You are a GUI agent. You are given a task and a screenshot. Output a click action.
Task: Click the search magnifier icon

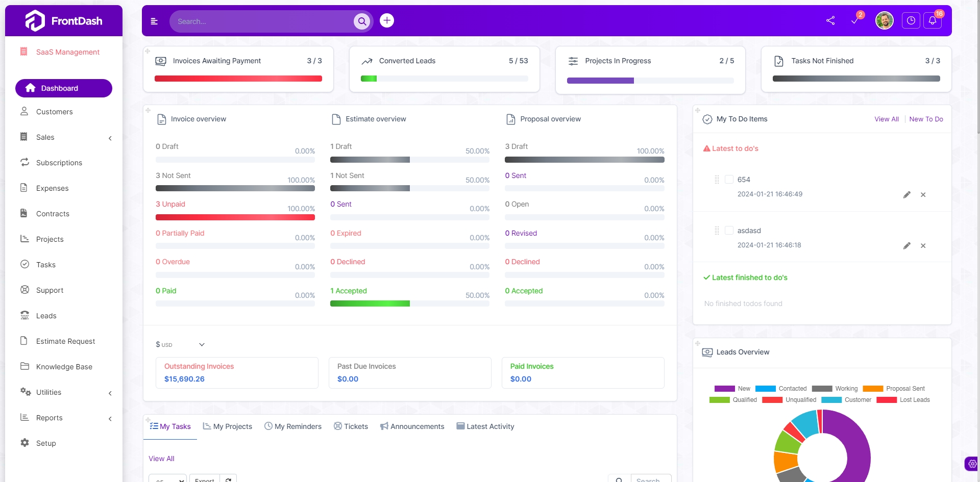point(362,21)
